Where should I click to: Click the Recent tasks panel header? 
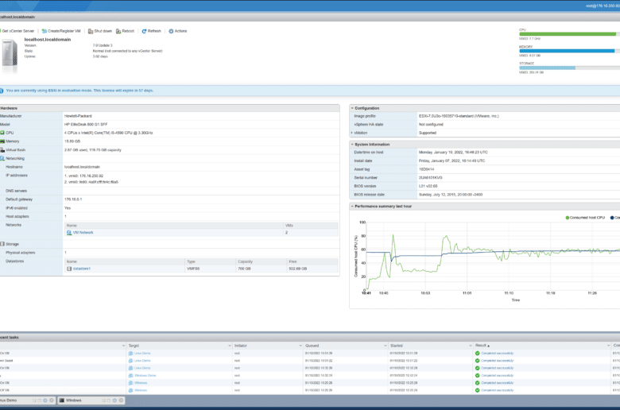pyautogui.click(x=310, y=337)
